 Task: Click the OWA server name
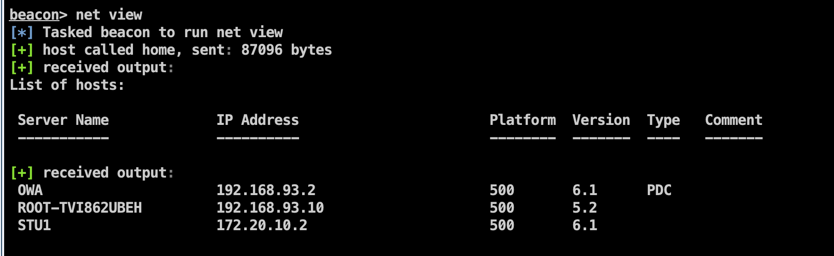click(x=30, y=190)
